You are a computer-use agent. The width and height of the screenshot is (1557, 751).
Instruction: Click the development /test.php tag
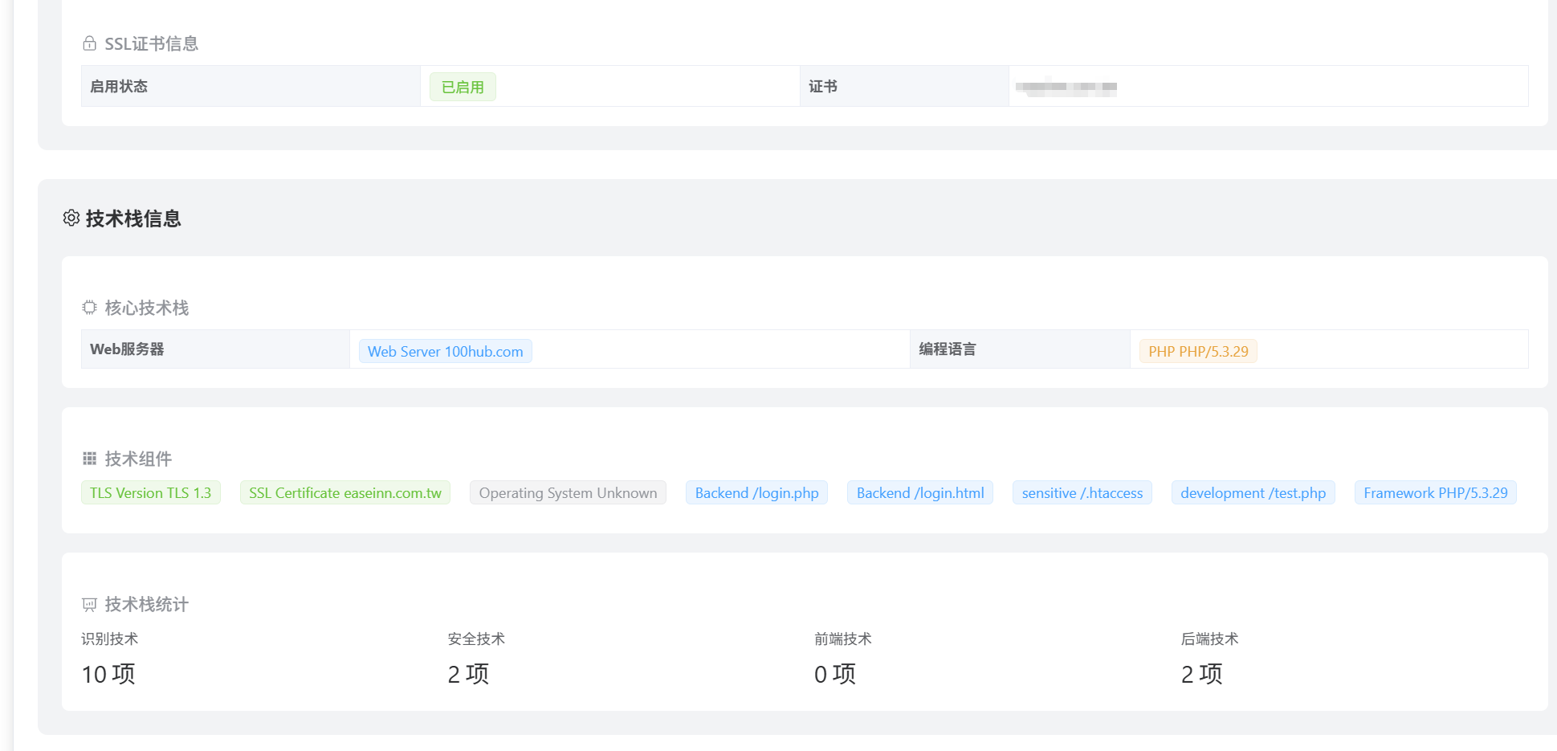tap(1253, 493)
